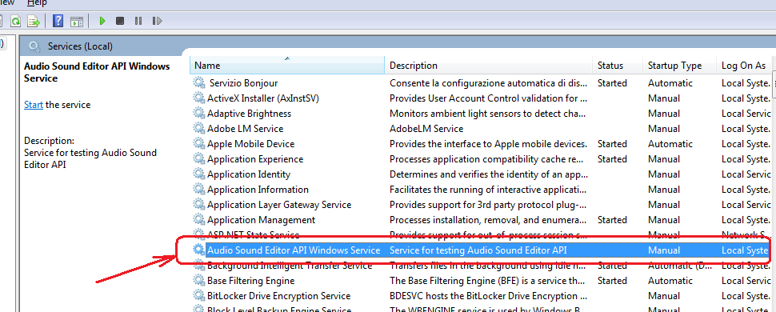
Task: Click the blue Help question mark icon
Action: pos(58,21)
